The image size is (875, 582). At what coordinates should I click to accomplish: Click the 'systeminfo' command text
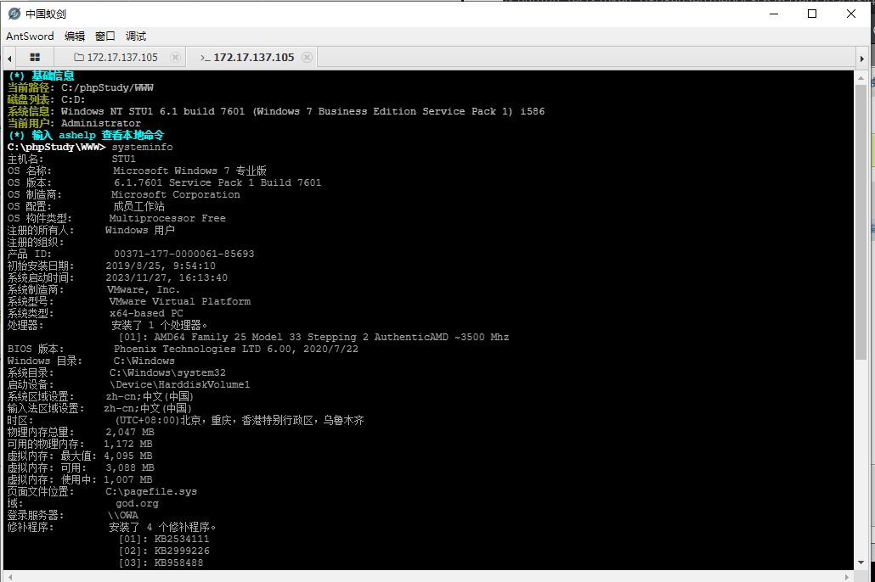click(143, 147)
